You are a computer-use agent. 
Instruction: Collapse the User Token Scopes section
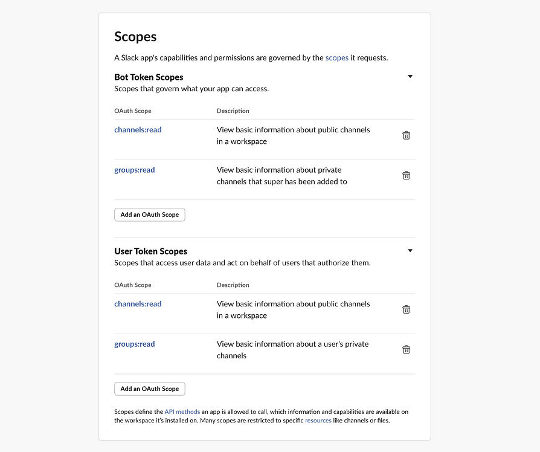[x=410, y=250]
